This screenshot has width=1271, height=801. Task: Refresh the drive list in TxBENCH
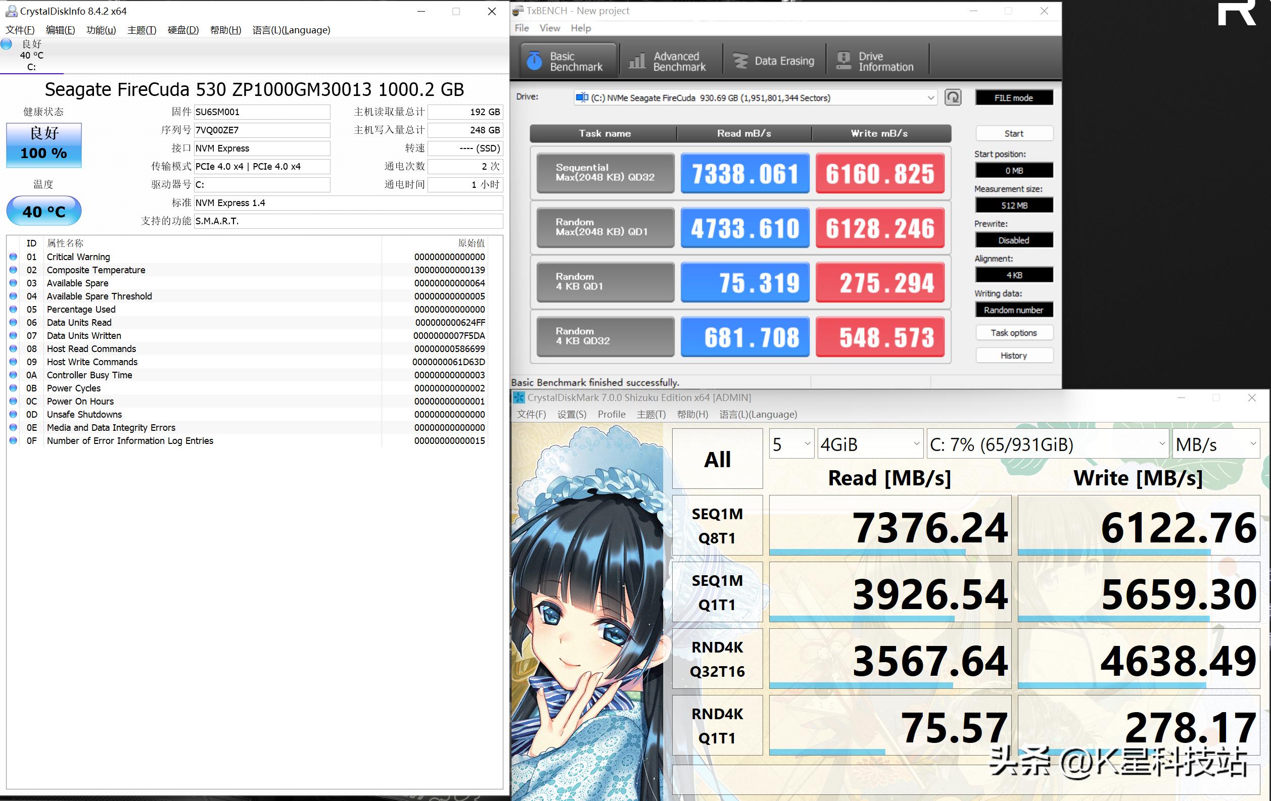pos(953,97)
